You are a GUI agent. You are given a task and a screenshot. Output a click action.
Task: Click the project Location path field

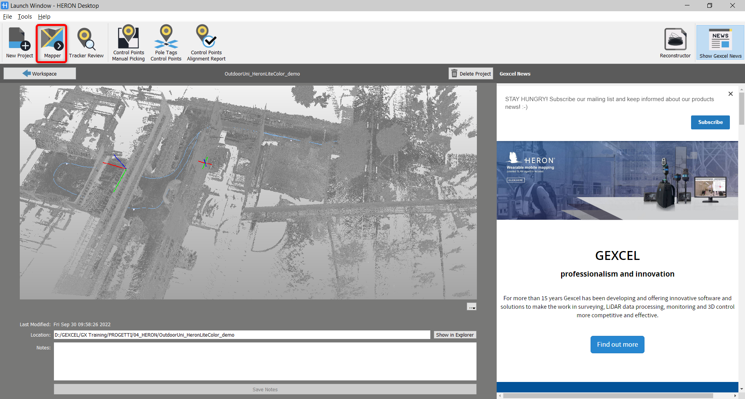pos(242,335)
